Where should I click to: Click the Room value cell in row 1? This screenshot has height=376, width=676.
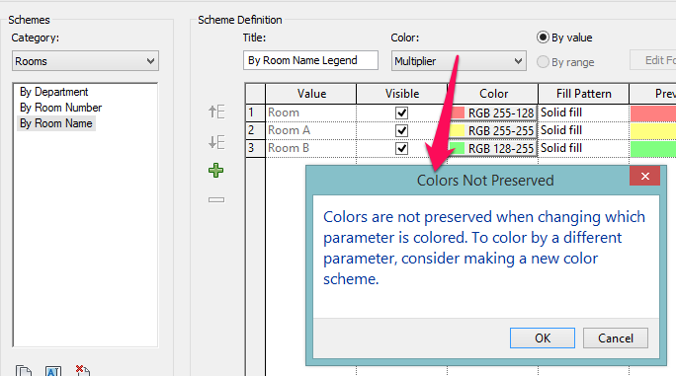(311, 113)
